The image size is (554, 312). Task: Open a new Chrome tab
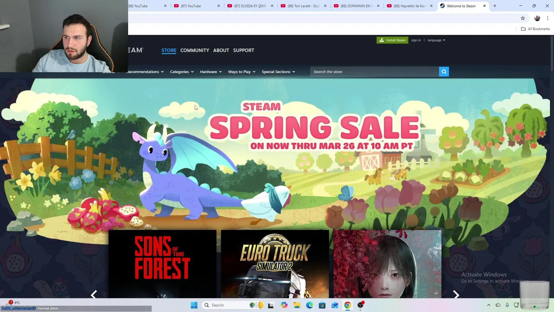coord(495,6)
